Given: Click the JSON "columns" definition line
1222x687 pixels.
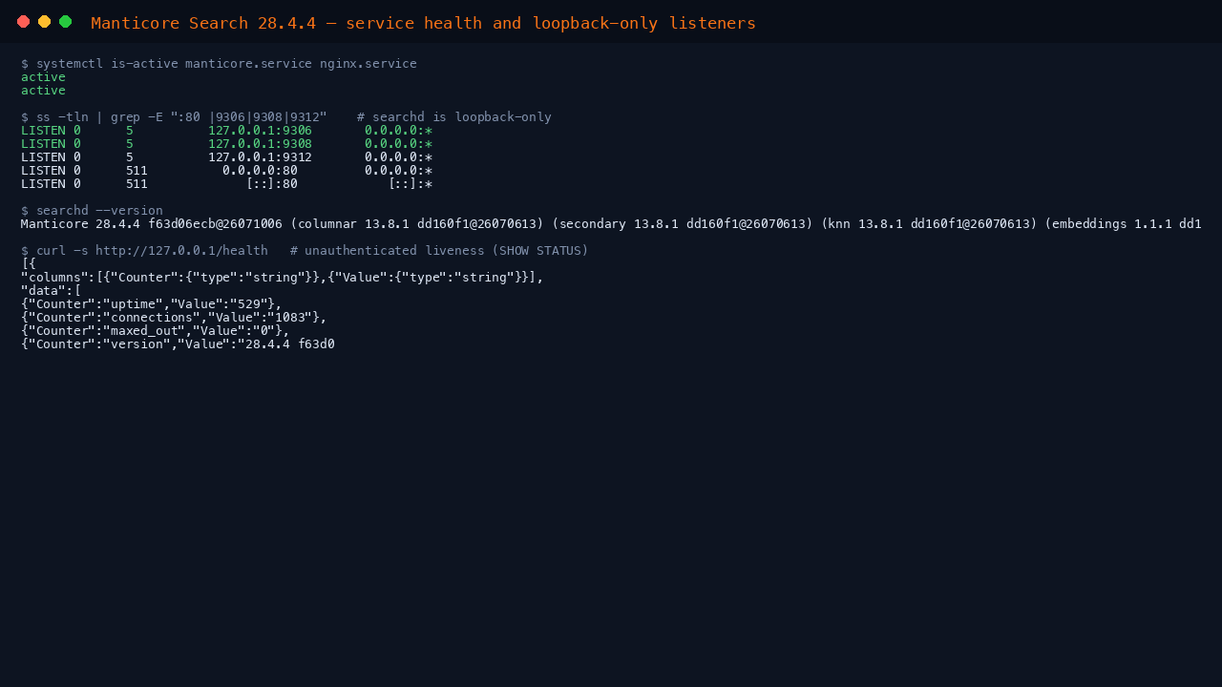Looking at the screenshot, I should point(283,278).
